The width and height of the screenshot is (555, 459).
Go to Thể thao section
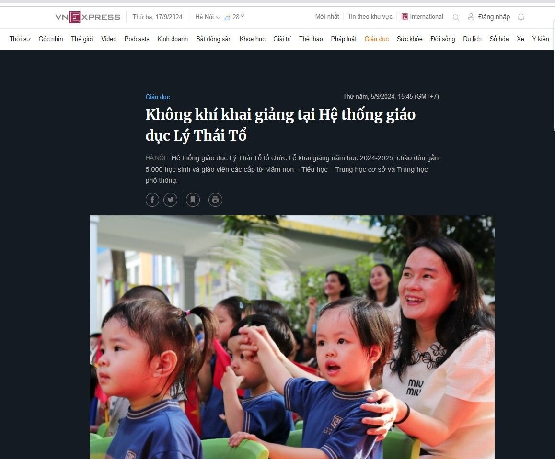tap(311, 39)
